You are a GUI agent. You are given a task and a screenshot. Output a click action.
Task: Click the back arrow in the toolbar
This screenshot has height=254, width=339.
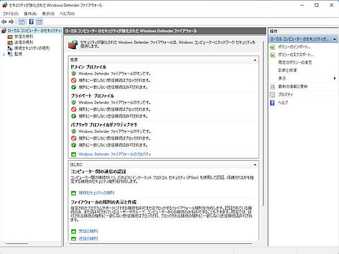5,21
